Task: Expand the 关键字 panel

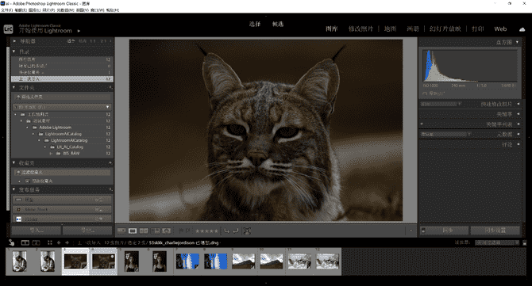Action: click(x=518, y=114)
